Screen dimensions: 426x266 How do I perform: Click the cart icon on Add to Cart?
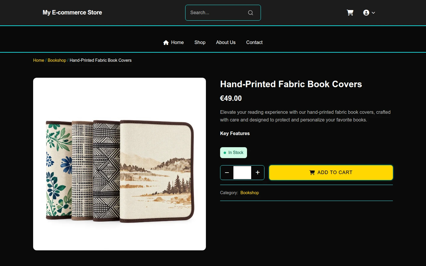pyautogui.click(x=312, y=173)
